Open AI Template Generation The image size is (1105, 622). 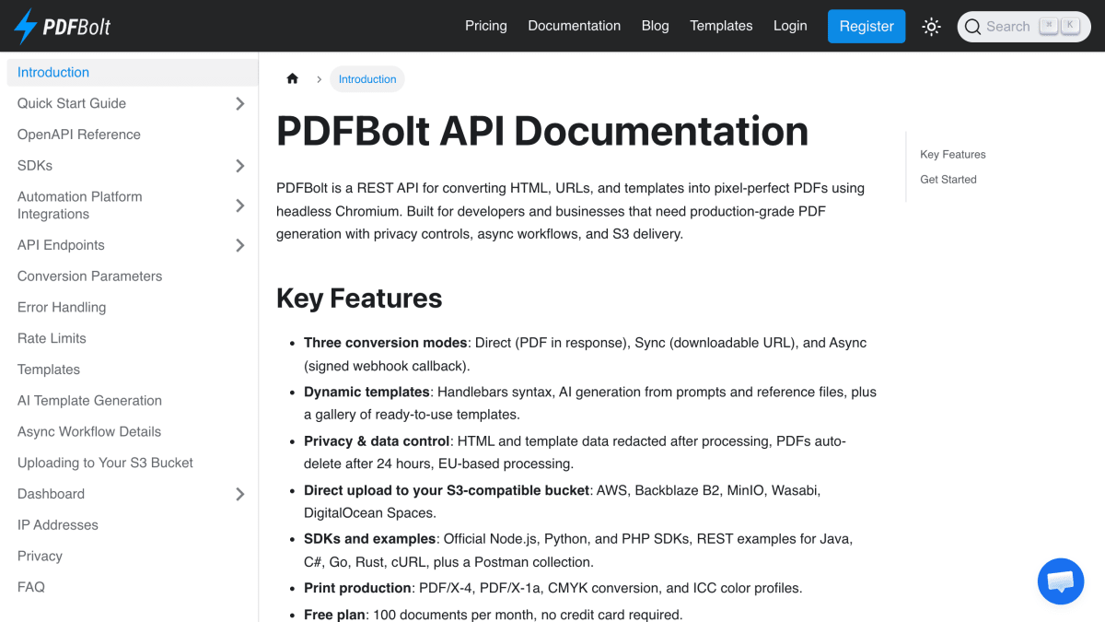[x=89, y=401]
